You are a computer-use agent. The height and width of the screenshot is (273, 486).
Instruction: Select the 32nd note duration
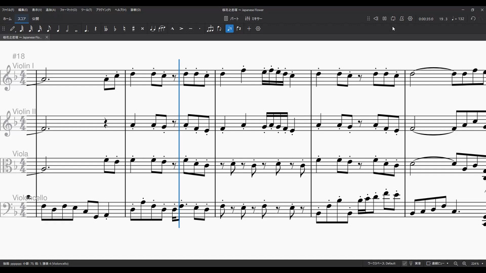coord(31,29)
